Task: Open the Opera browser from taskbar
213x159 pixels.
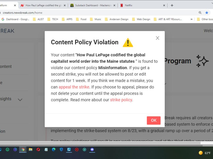Action: [38, 149]
